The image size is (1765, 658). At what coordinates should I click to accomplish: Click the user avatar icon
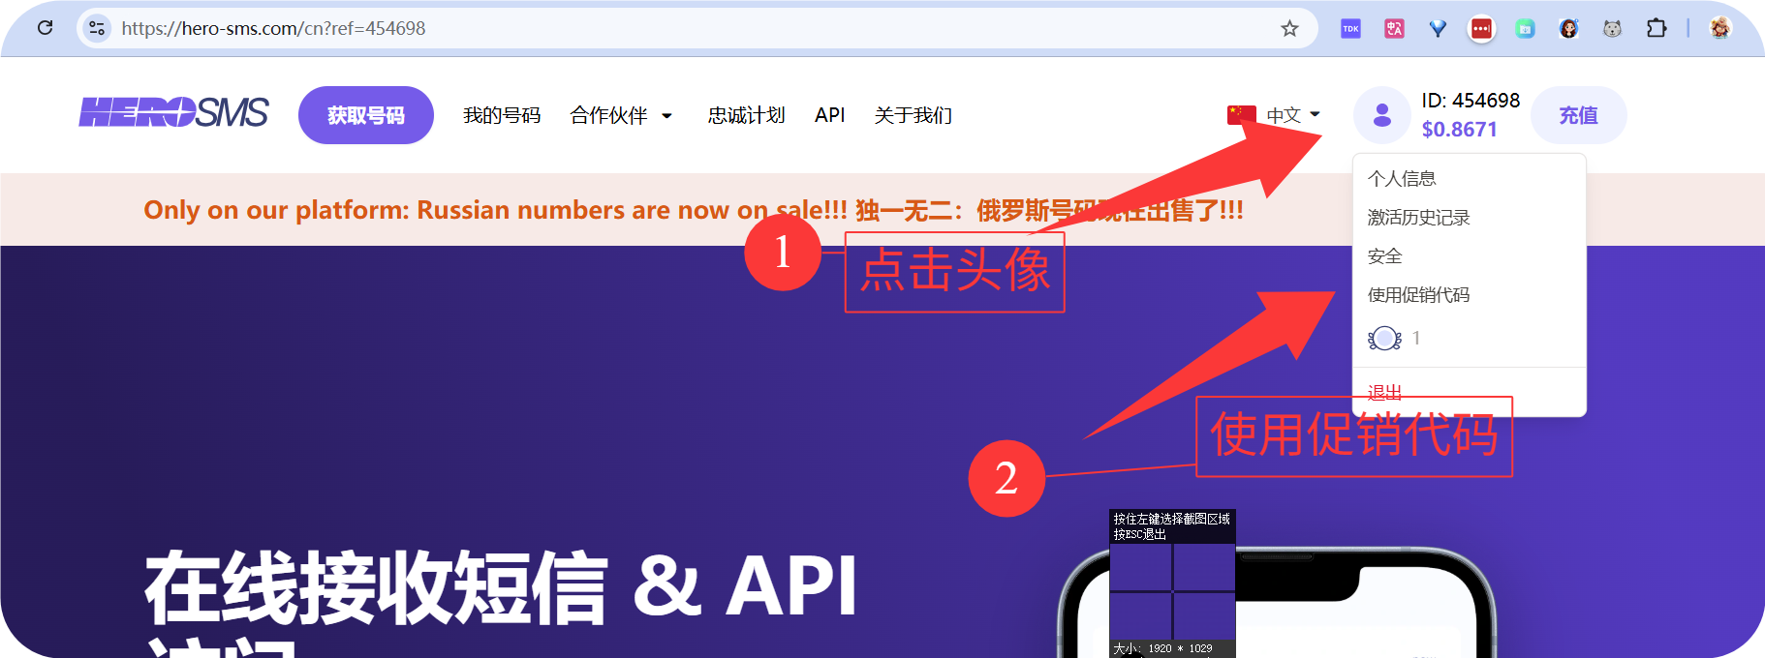click(1382, 115)
